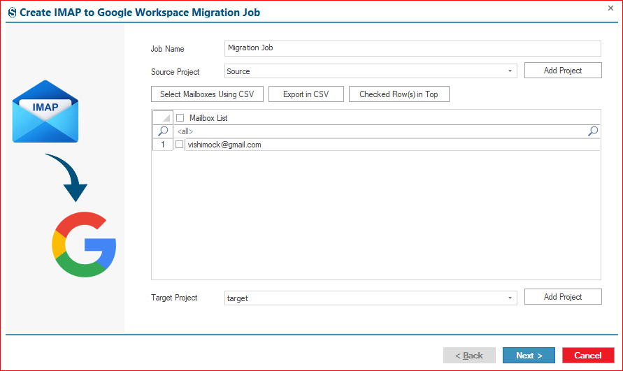Click Select Mailboxes Using CSV
This screenshot has width=623, height=371.
tap(207, 94)
